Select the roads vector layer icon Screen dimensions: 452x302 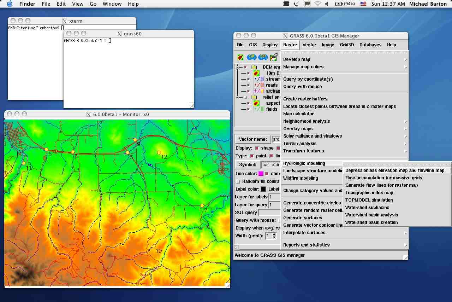click(x=259, y=85)
